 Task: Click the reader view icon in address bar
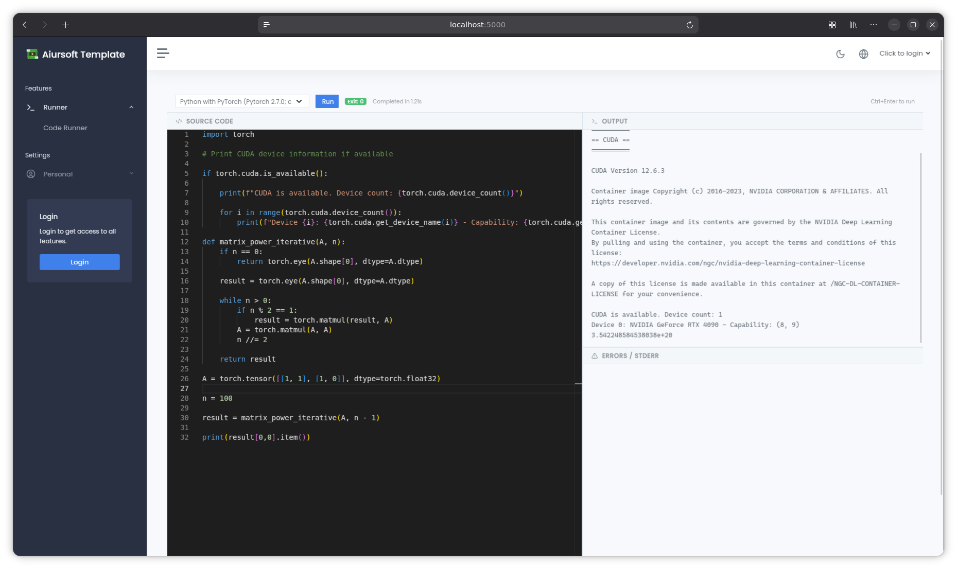click(267, 25)
